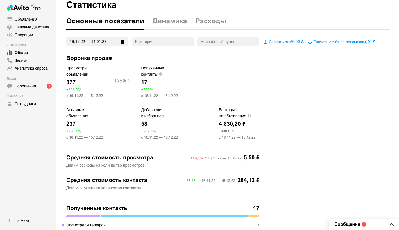Click +750% contacts change
The height and width of the screenshot is (230, 399).
click(x=147, y=89)
